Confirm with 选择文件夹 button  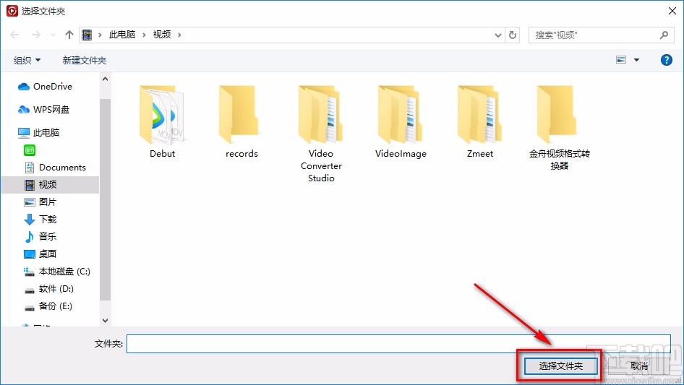pyautogui.click(x=560, y=365)
